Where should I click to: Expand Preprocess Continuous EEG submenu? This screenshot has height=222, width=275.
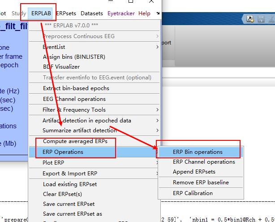pyautogui.click(x=95, y=36)
